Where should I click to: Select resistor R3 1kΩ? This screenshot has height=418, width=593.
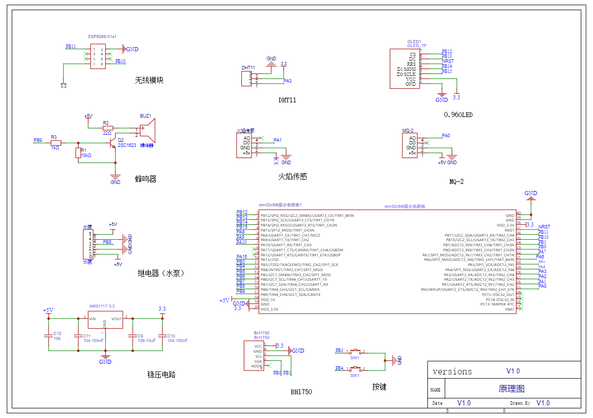(x=56, y=143)
